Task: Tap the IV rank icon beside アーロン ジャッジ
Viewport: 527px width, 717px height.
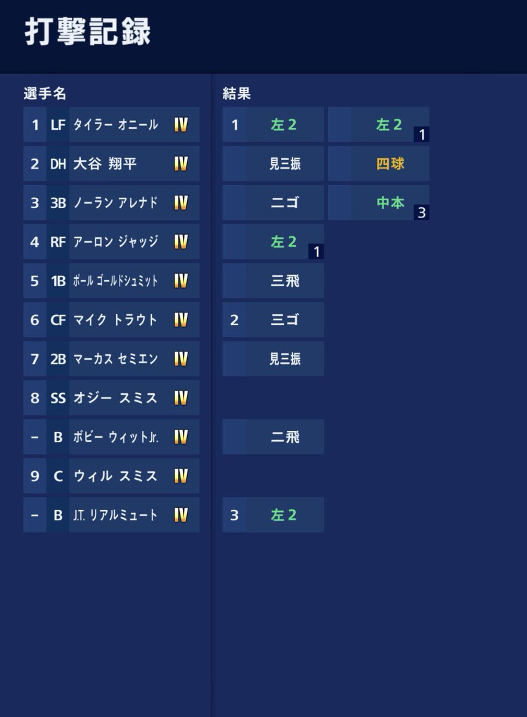Action: (x=181, y=241)
